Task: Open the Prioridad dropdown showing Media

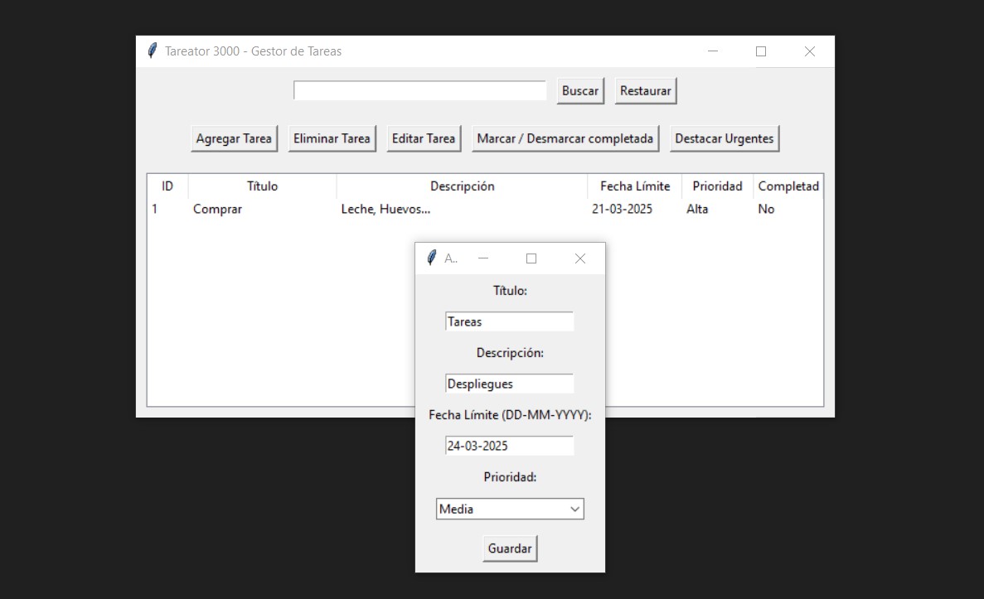Action: [510, 509]
